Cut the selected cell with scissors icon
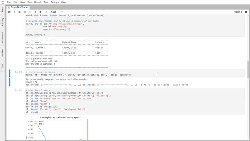 [x=20, y=12]
